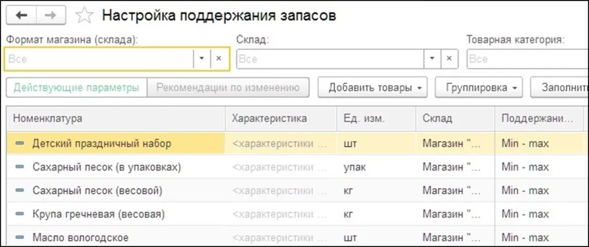Clear the Склад filter with X button
The width and height of the screenshot is (589, 247).
click(449, 59)
